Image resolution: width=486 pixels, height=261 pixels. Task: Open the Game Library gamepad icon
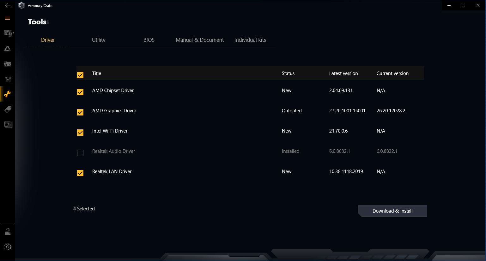coord(8,64)
